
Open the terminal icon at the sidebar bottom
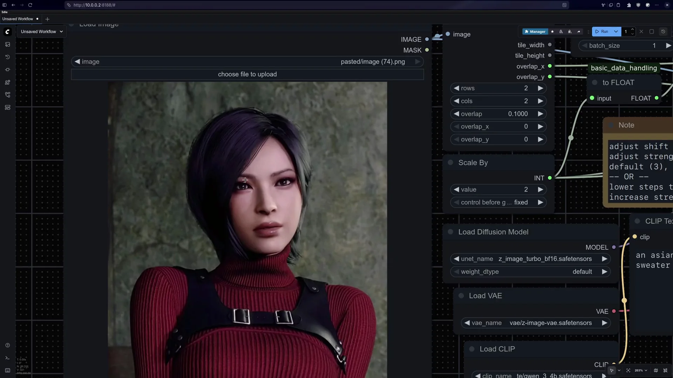7,358
